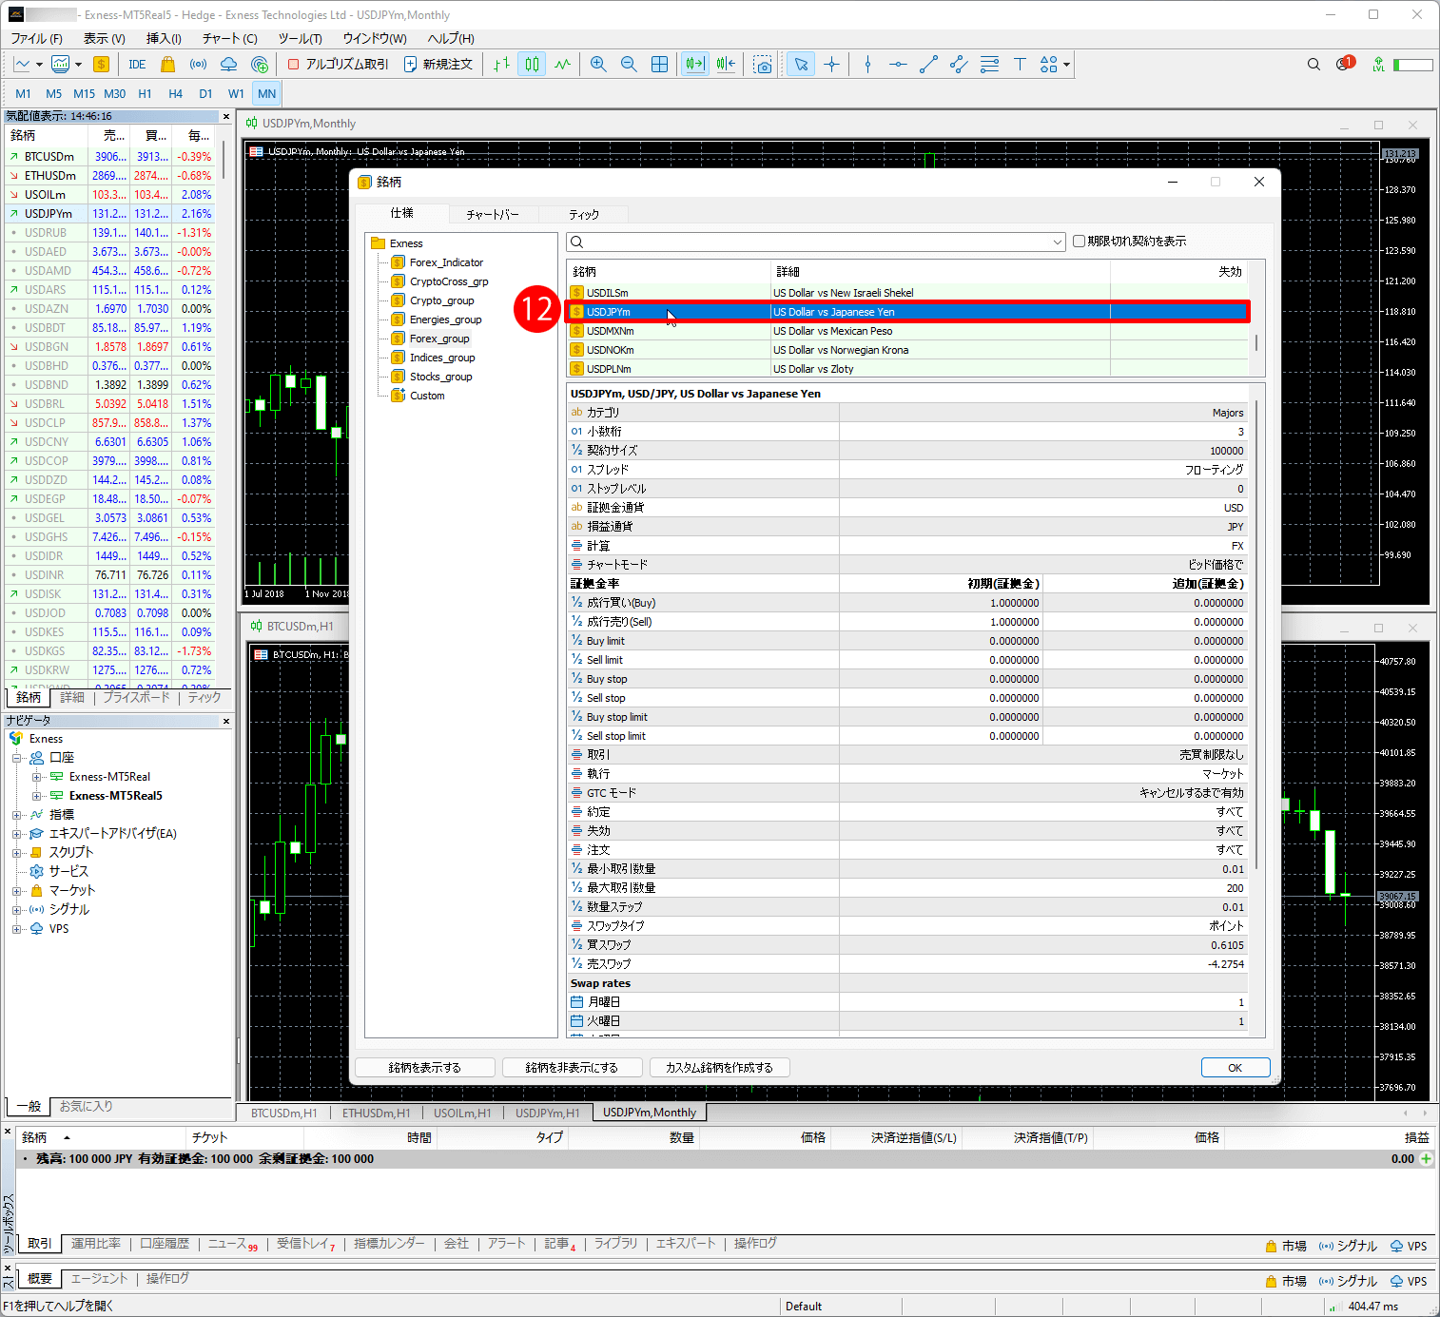Viewport: 1440px width, 1317px height.
Task: Switch to the チャートバー tab
Action: [492, 215]
